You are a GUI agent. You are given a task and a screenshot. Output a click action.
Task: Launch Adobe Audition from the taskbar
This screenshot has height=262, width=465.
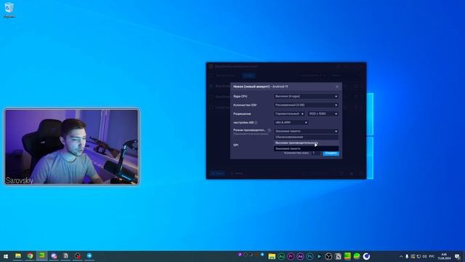click(x=281, y=256)
